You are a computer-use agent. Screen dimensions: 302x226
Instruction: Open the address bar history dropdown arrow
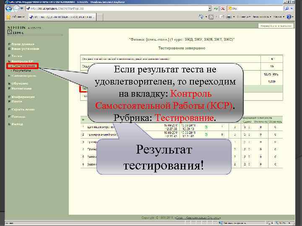(x=210, y=8)
